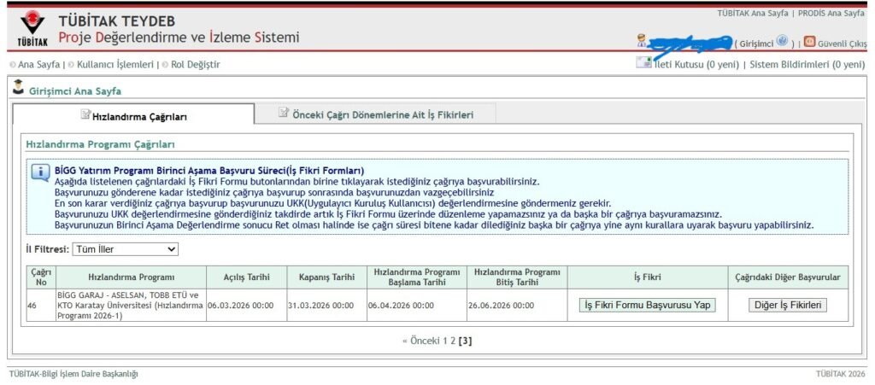
Task: Go to Ana Sayfa in the navigation bar
Action: [x=38, y=64]
